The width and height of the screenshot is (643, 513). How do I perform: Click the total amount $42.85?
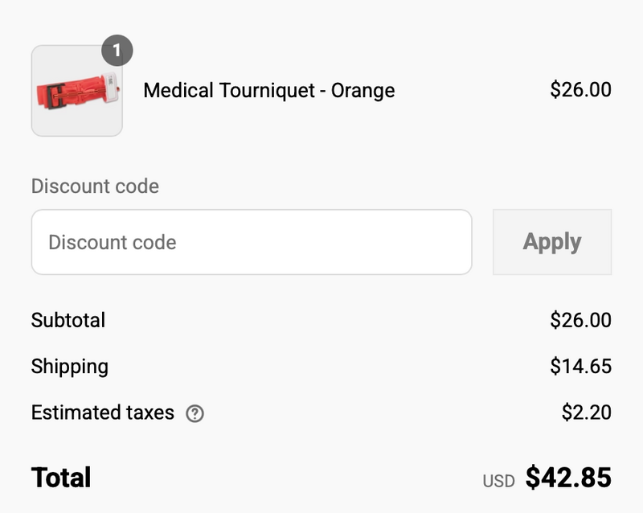(568, 478)
